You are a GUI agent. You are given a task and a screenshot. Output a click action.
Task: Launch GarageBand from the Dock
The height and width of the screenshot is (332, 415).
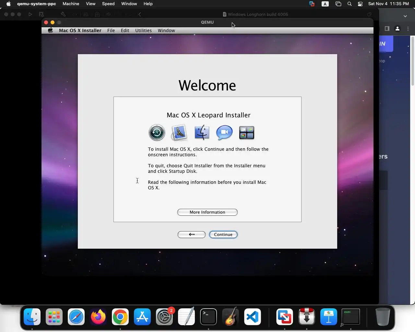click(x=231, y=316)
